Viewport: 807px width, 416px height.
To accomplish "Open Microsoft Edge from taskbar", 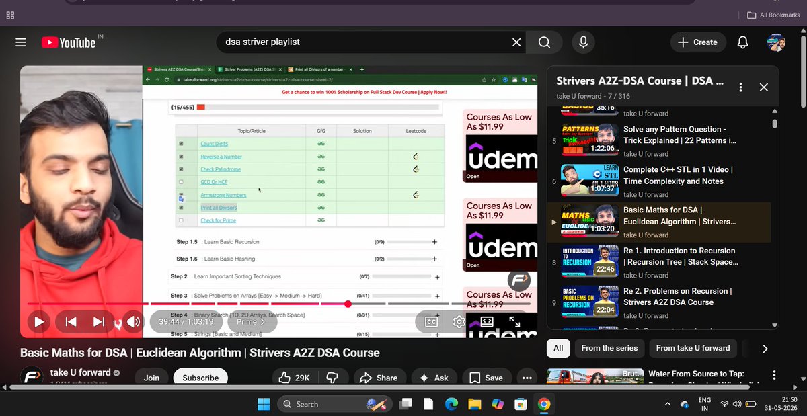I will click(451, 404).
